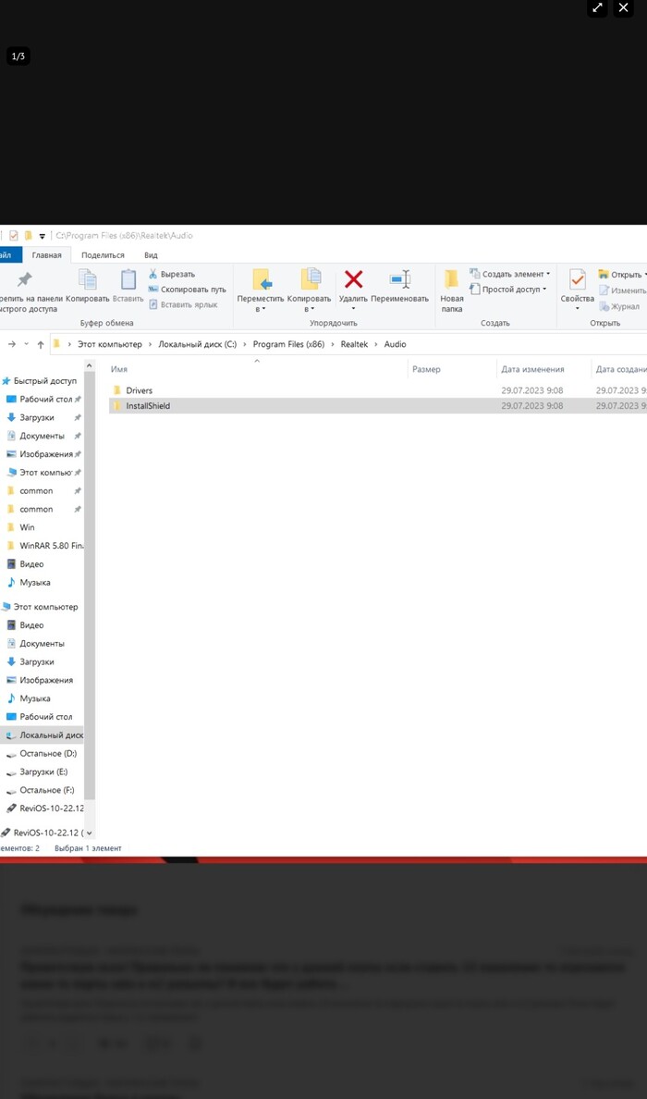Viewport: 647px width, 1099px height.
Task: Click the Rename (Переименовать) ribbon icon
Action: pyautogui.click(x=400, y=280)
